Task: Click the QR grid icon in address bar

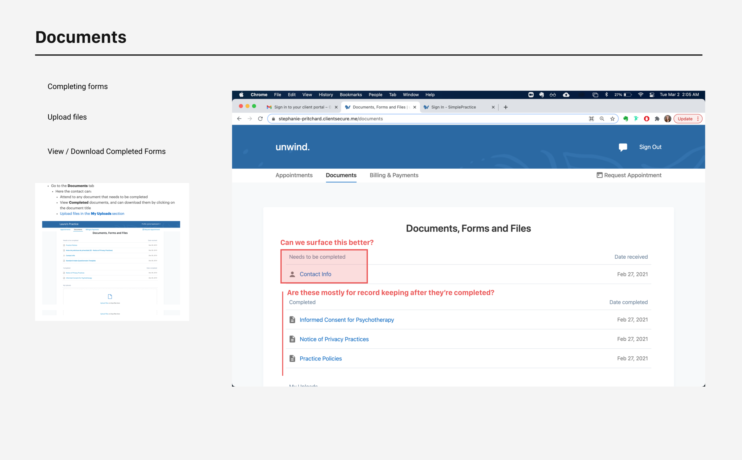Action: tap(591, 119)
